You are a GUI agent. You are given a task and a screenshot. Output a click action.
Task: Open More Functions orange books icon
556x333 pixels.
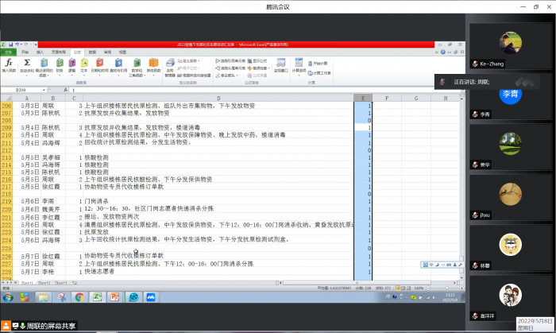pyautogui.click(x=153, y=67)
